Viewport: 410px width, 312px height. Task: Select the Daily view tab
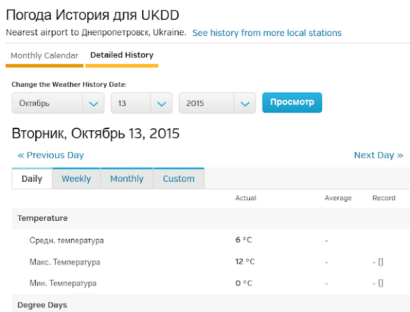click(x=32, y=178)
